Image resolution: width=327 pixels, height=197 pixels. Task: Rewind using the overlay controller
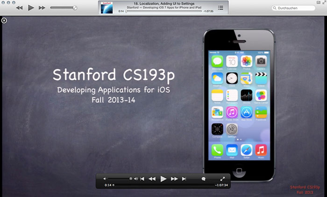tap(152, 179)
